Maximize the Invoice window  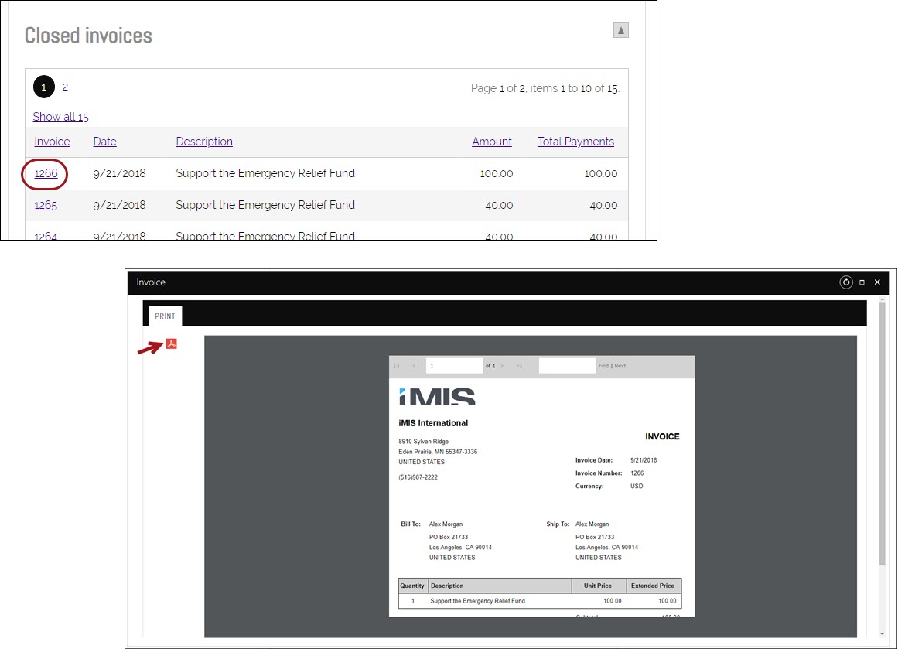862,282
